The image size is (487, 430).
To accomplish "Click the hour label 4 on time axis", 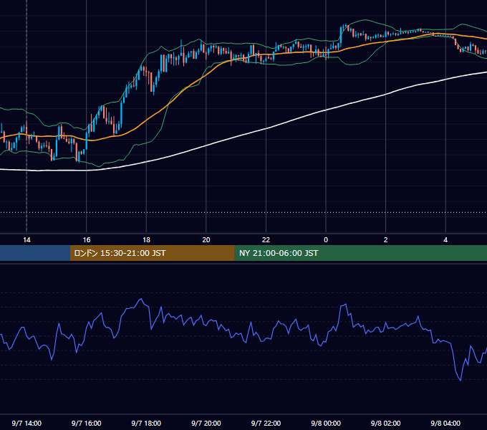I will pyautogui.click(x=445, y=240).
